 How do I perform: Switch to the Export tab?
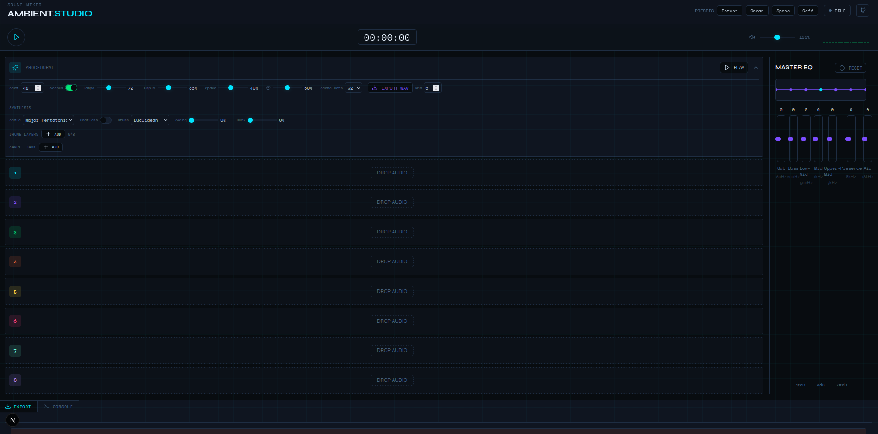(18, 407)
